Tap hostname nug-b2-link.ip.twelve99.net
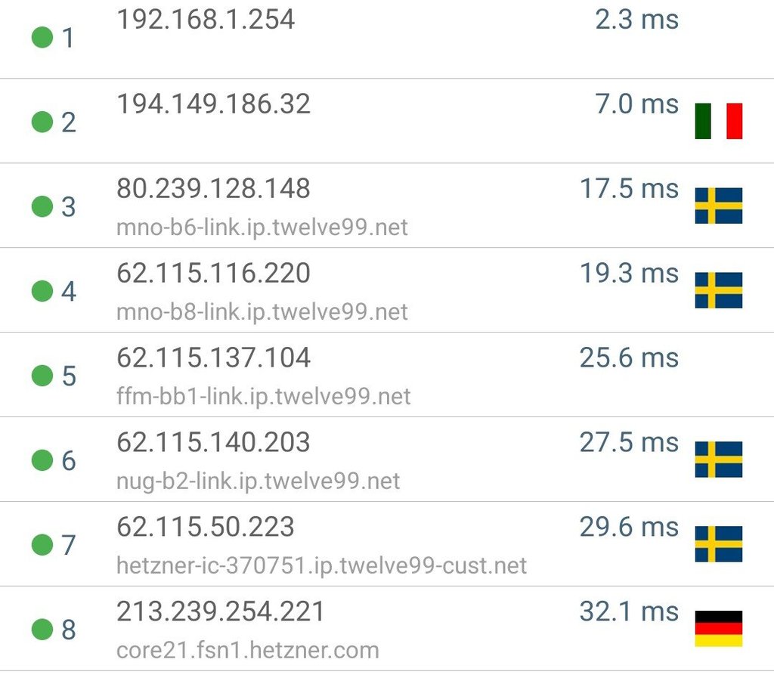The width and height of the screenshot is (774, 681). [259, 481]
